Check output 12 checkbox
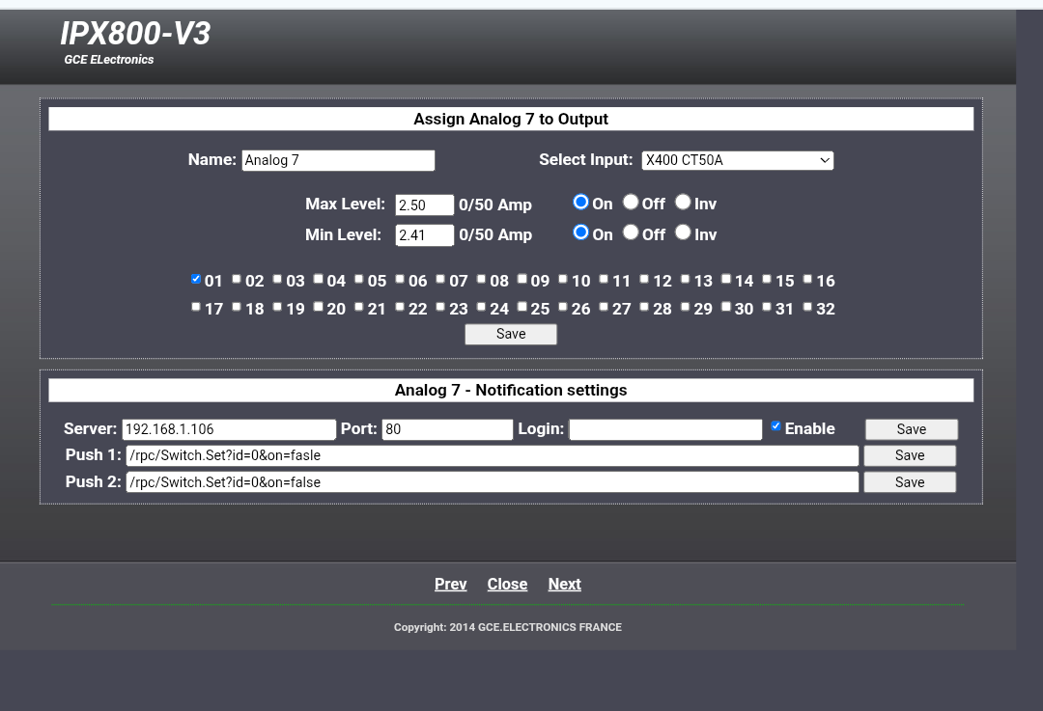The image size is (1043, 711). (x=644, y=279)
